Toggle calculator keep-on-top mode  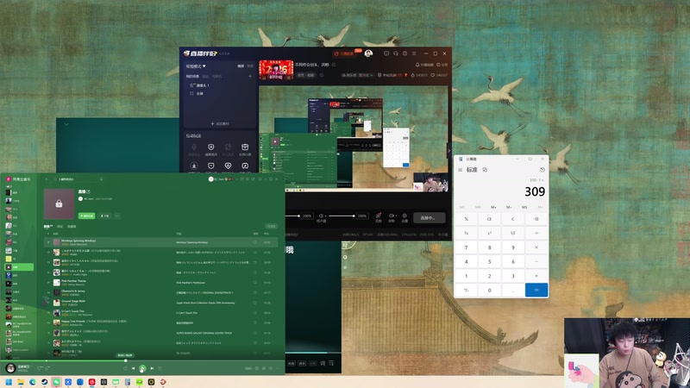click(485, 170)
